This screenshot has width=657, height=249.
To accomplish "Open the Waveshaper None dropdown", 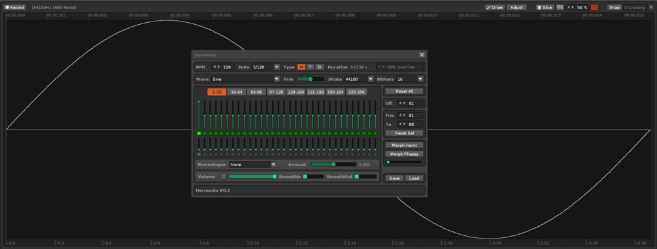I will [x=252, y=165].
